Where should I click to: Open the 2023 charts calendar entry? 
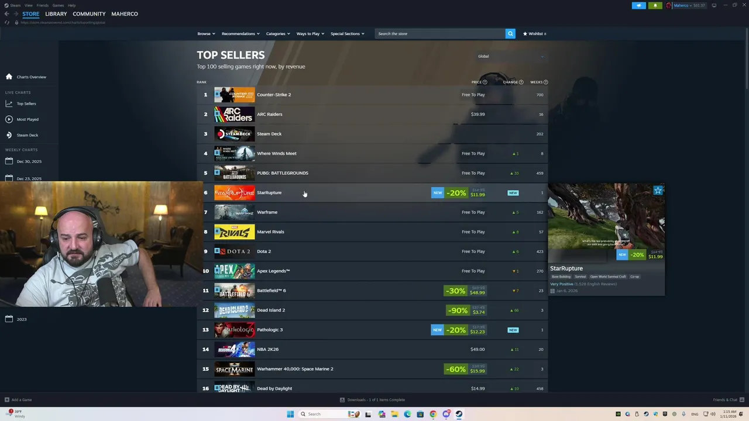(9, 319)
